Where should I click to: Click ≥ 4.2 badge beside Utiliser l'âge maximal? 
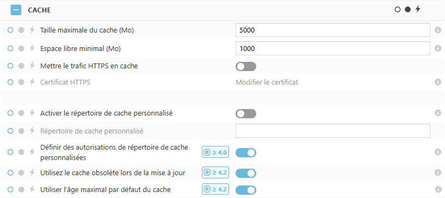tap(215, 189)
